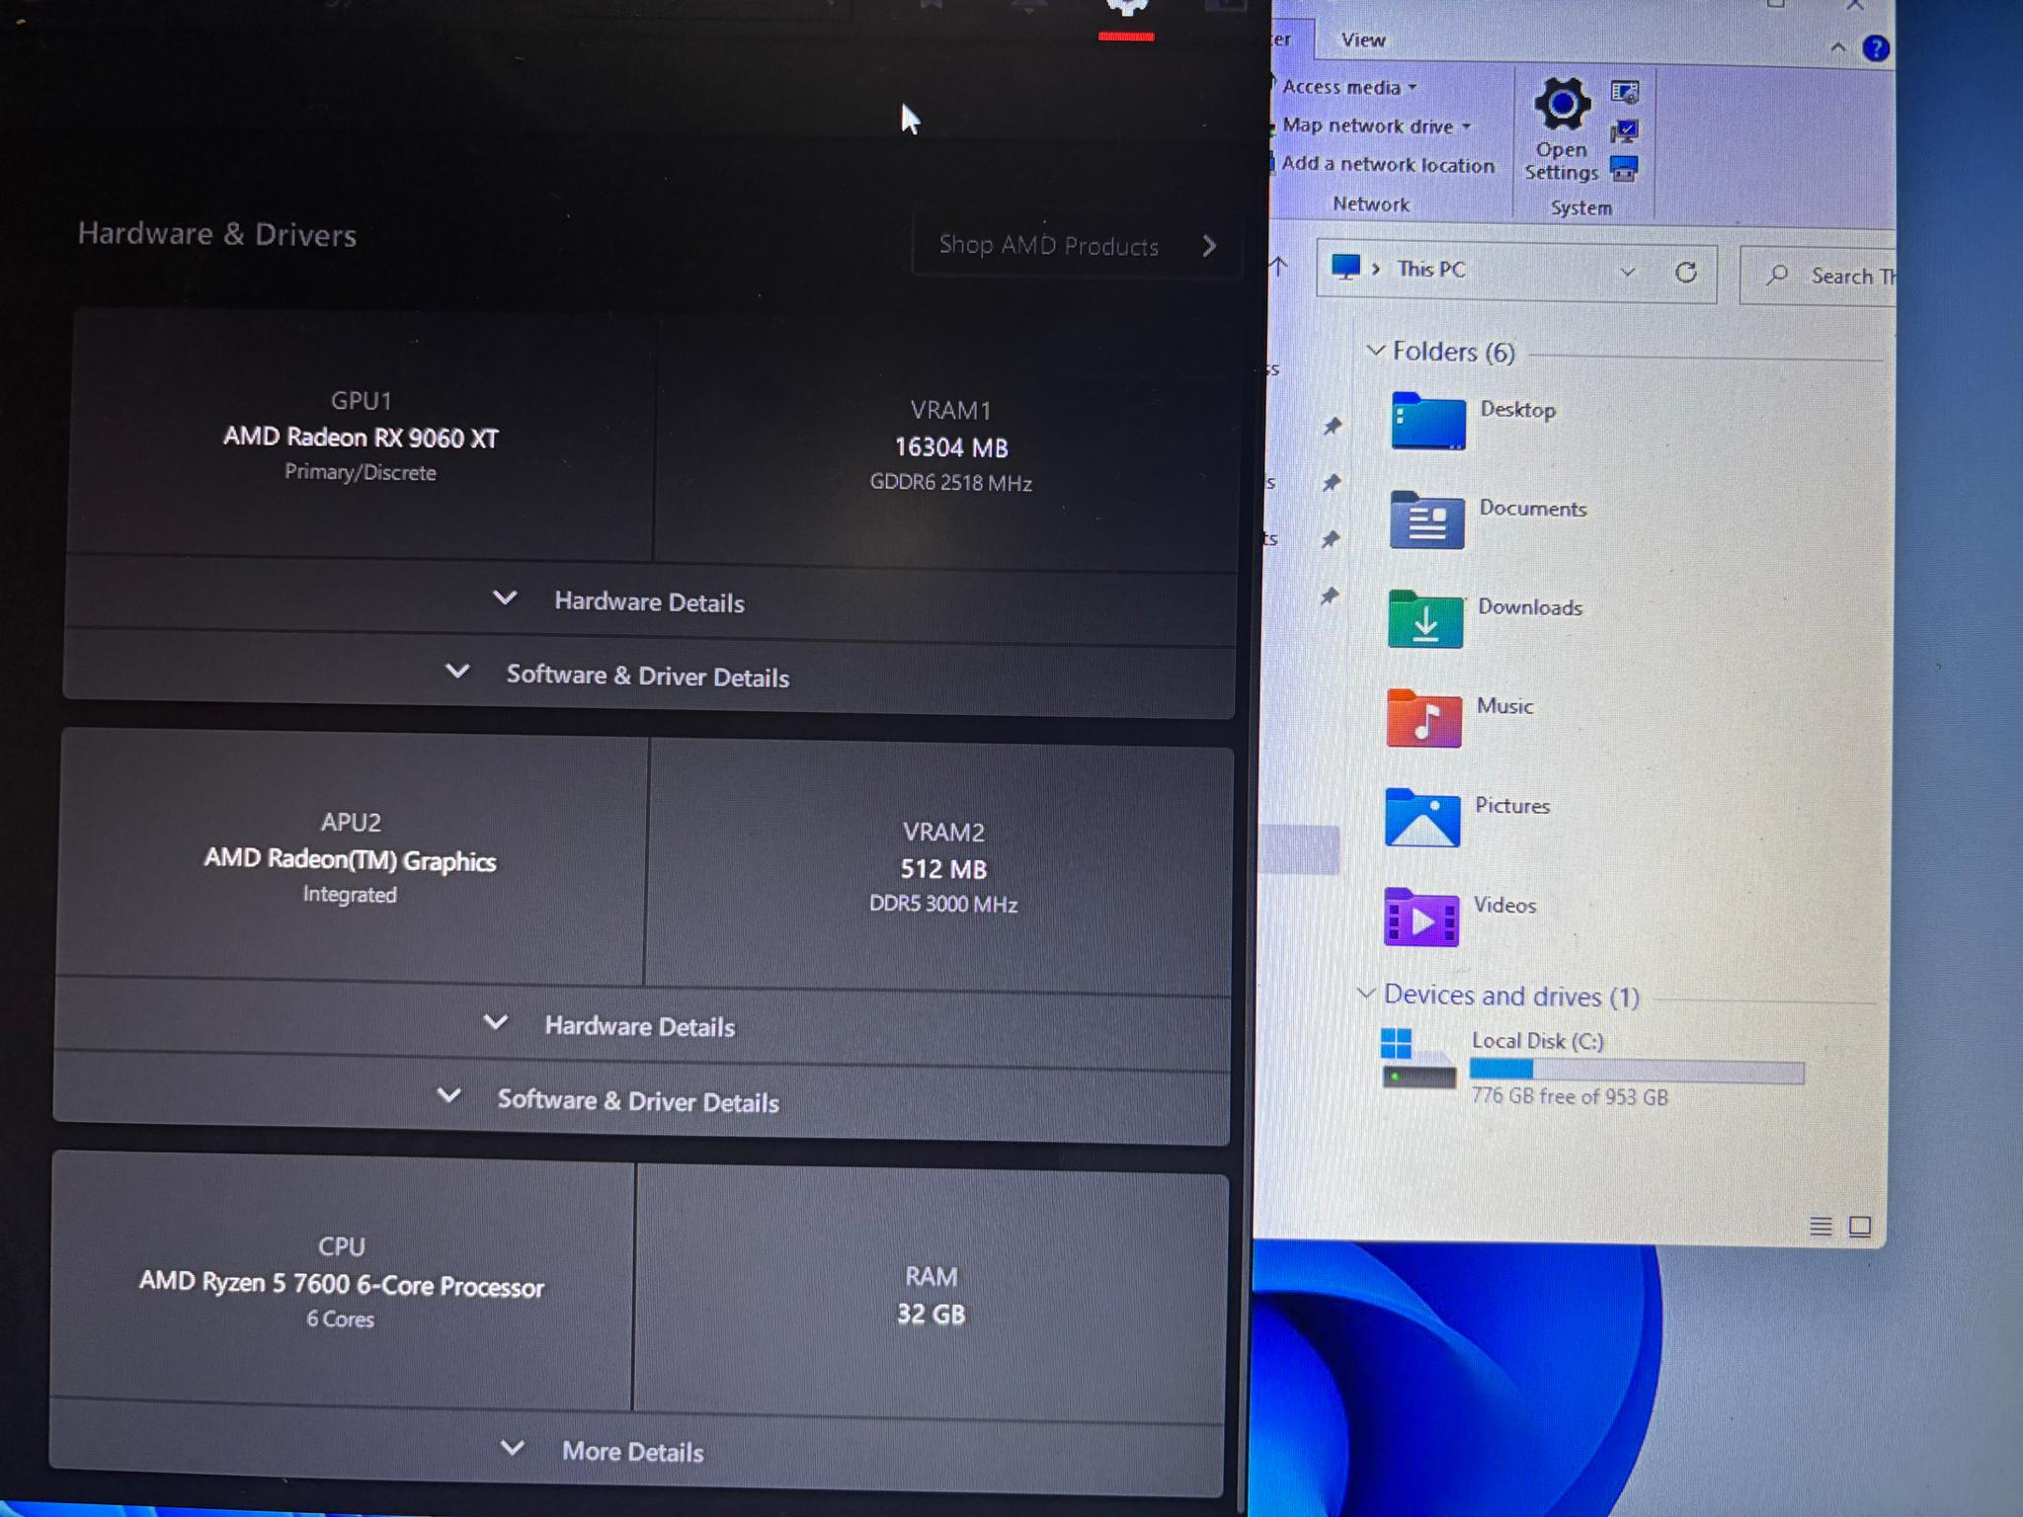2023x1517 pixels.
Task: Click the GDDR6 2518 MHz text
Action: 950,482
